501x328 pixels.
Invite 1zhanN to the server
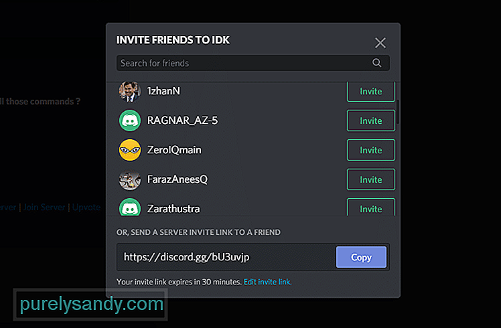(371, 91)
